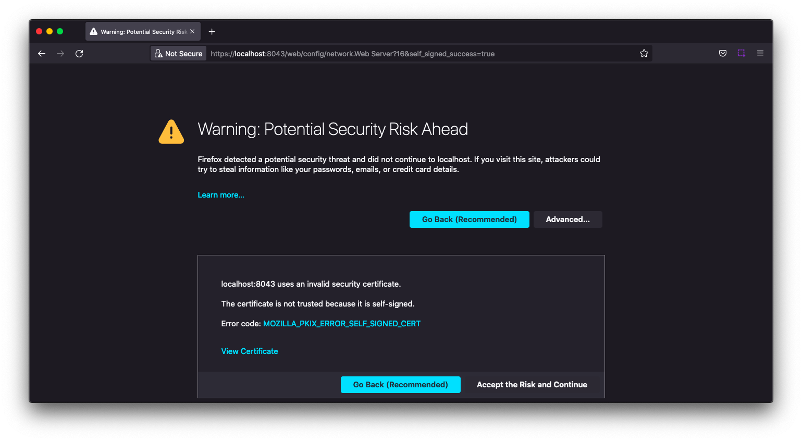Select the Warning: Potential Security Risk tab

143,32
